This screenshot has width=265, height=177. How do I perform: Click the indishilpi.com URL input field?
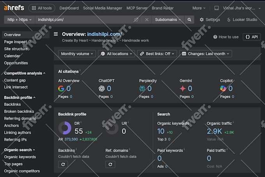click(x=84, y=20)
